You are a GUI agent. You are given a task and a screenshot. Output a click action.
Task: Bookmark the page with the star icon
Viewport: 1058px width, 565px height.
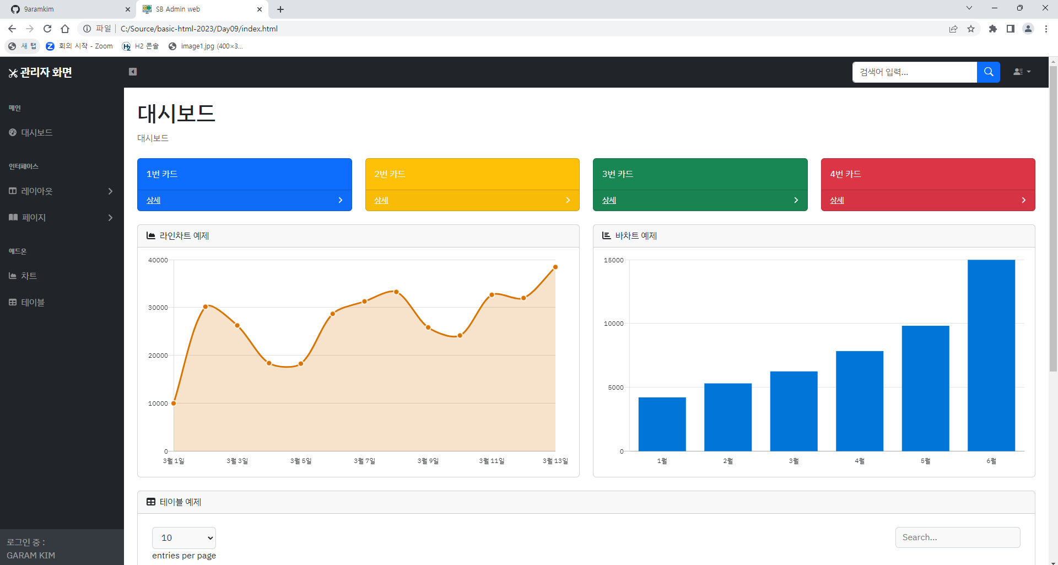tap(971, 29)
